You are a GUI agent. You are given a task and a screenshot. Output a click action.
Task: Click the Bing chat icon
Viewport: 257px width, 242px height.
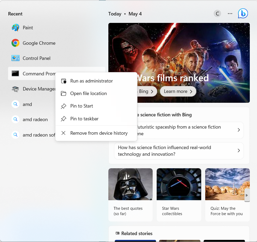point(243,14)
